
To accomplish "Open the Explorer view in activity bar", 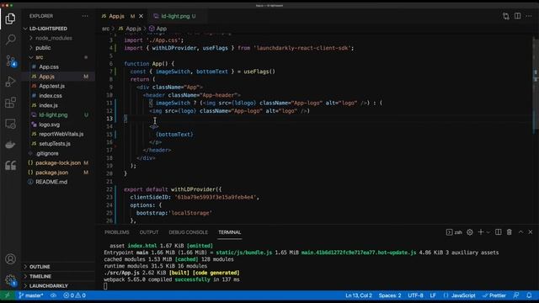I will [10, 19].
